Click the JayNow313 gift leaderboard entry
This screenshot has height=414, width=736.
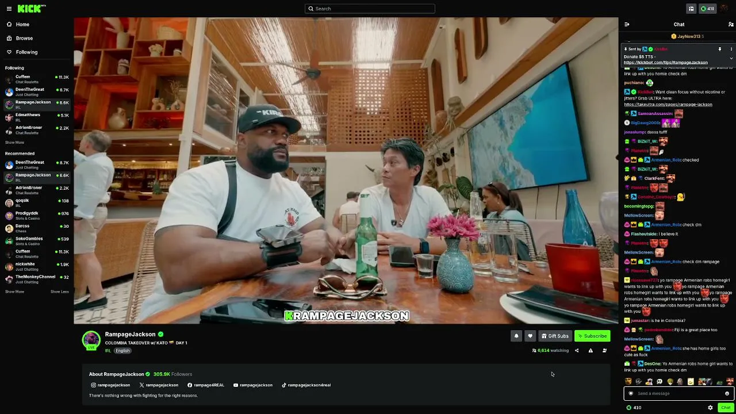(x=687, y=36)
